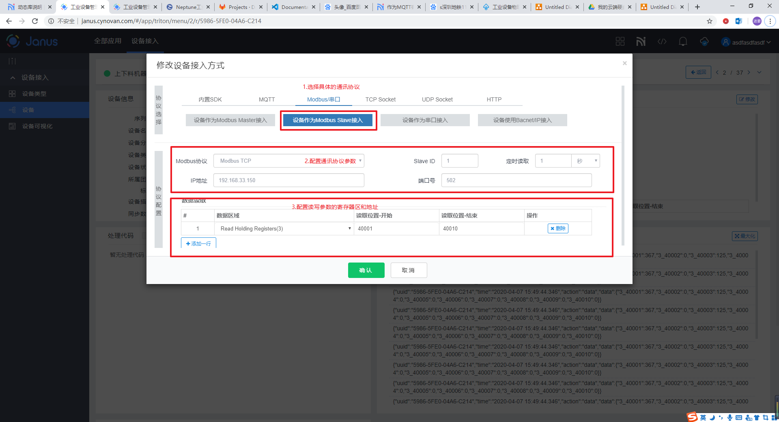This screenshot has height=422, width=779.
Task: Click the 设备可视化 icon in sidebar
Action: (12, 126)
